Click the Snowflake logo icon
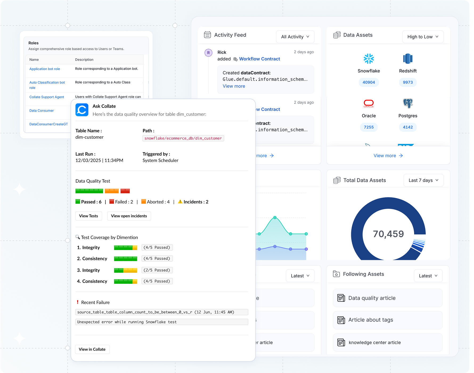This screenshot has width=474, height=373. coord(369,59)
